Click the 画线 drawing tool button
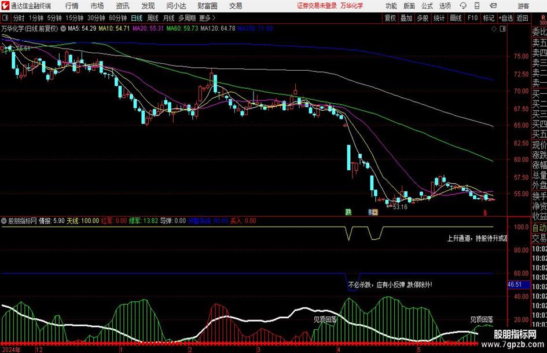The width and height of the screenshot is (547, 353). (456, 18)
